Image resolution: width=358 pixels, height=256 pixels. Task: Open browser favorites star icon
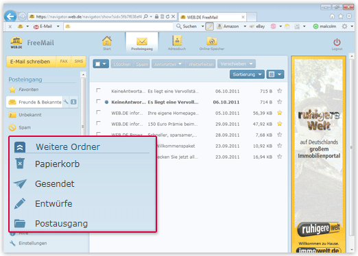click(x=341, y=16)
